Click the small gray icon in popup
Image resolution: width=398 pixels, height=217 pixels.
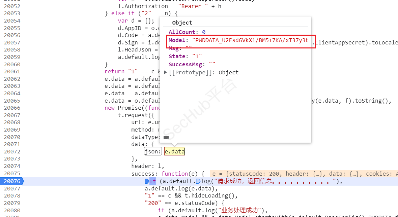(x=166, y=137)
